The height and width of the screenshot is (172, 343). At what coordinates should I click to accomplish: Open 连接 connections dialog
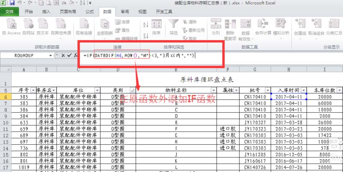click(122, 22)
